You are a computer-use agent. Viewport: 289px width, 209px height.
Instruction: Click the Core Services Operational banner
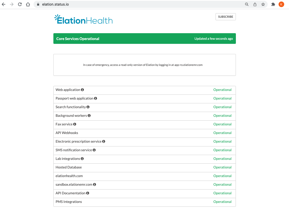[x=144, y=39]
